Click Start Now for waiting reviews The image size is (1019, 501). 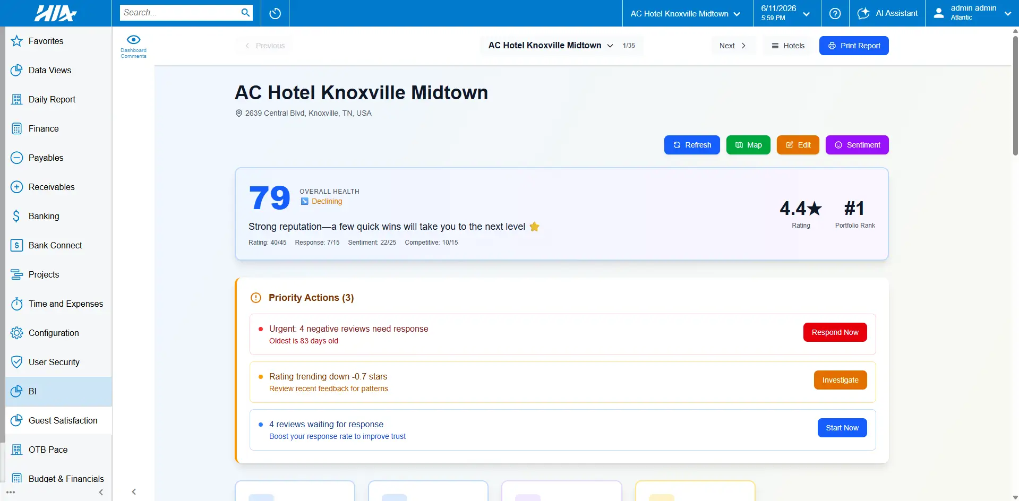[842, 428]
